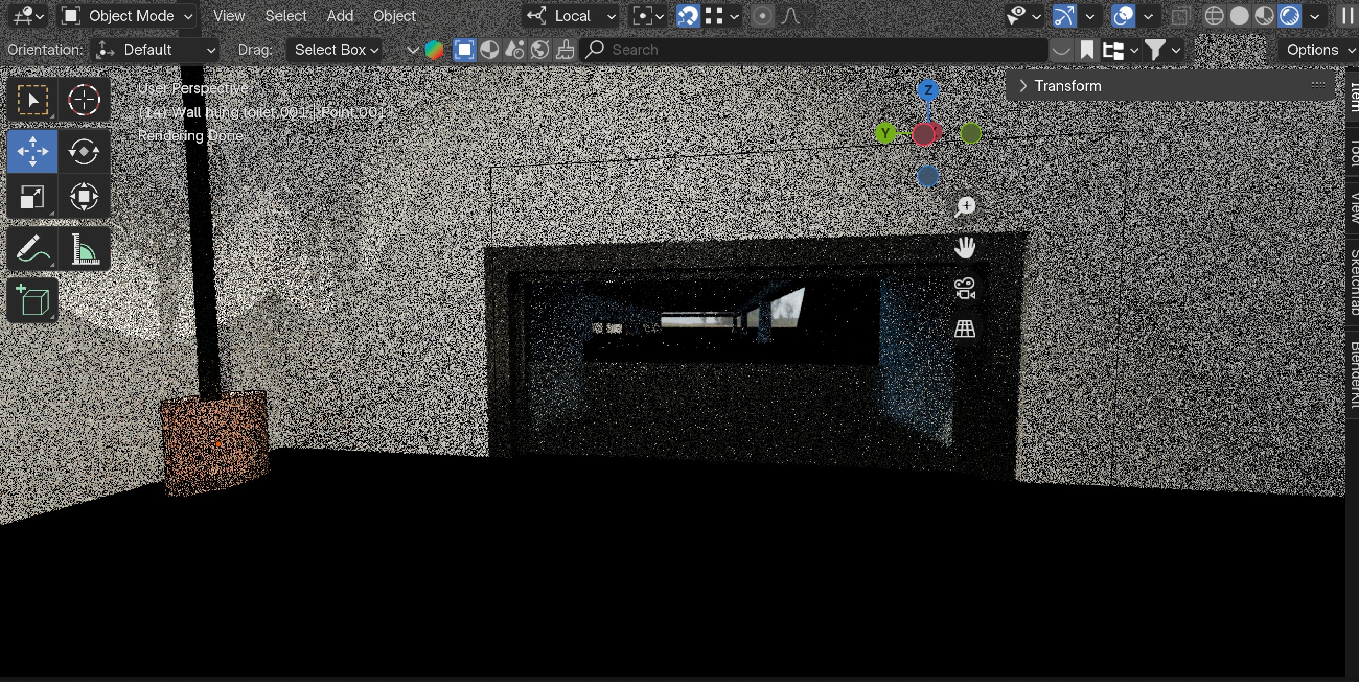Click the Search input field
The height and width of the screenshot is (682, 1359).
click(x=813, y=50)
